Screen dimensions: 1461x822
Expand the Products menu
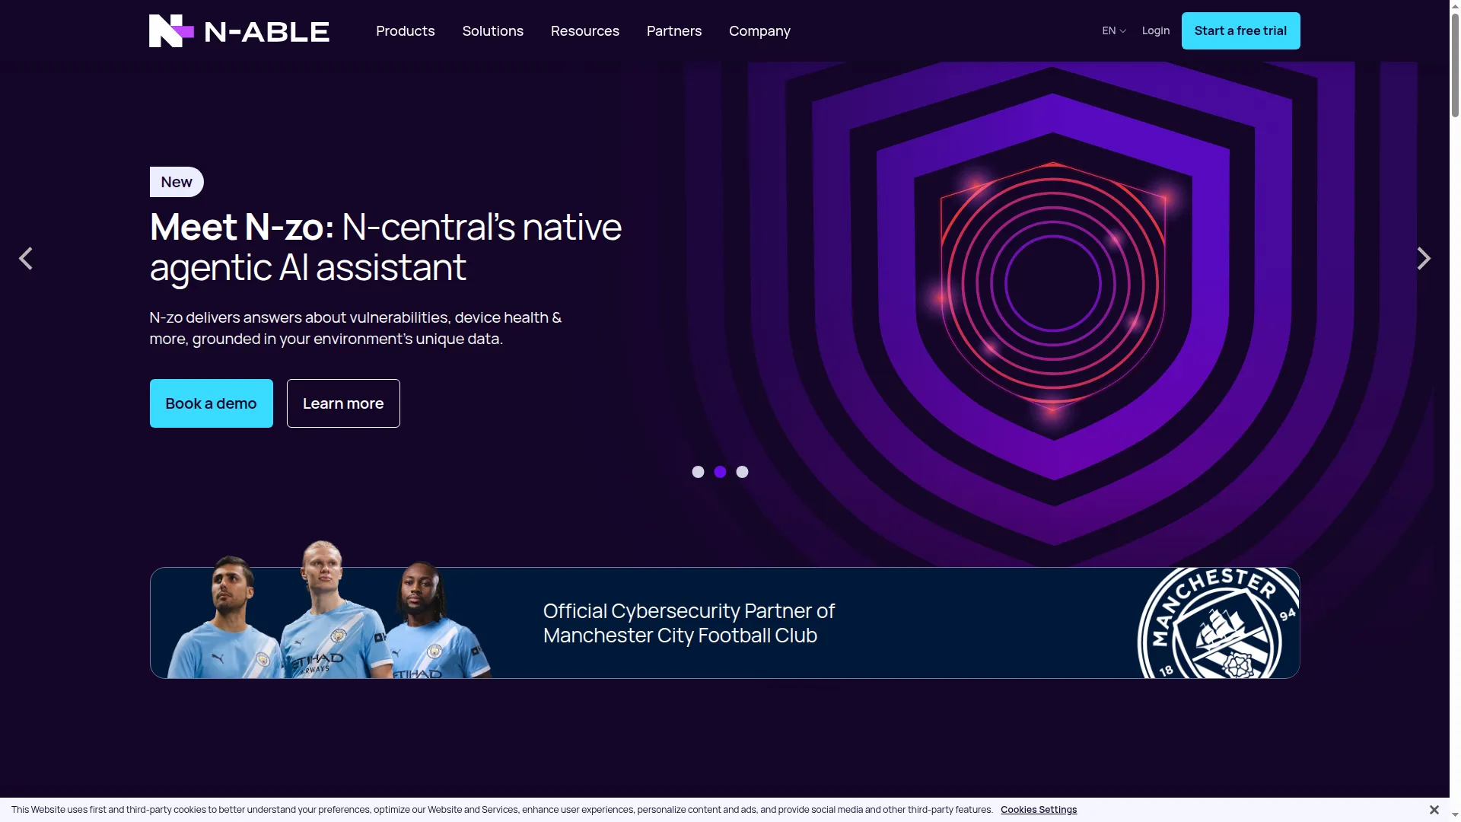(406, 31)
